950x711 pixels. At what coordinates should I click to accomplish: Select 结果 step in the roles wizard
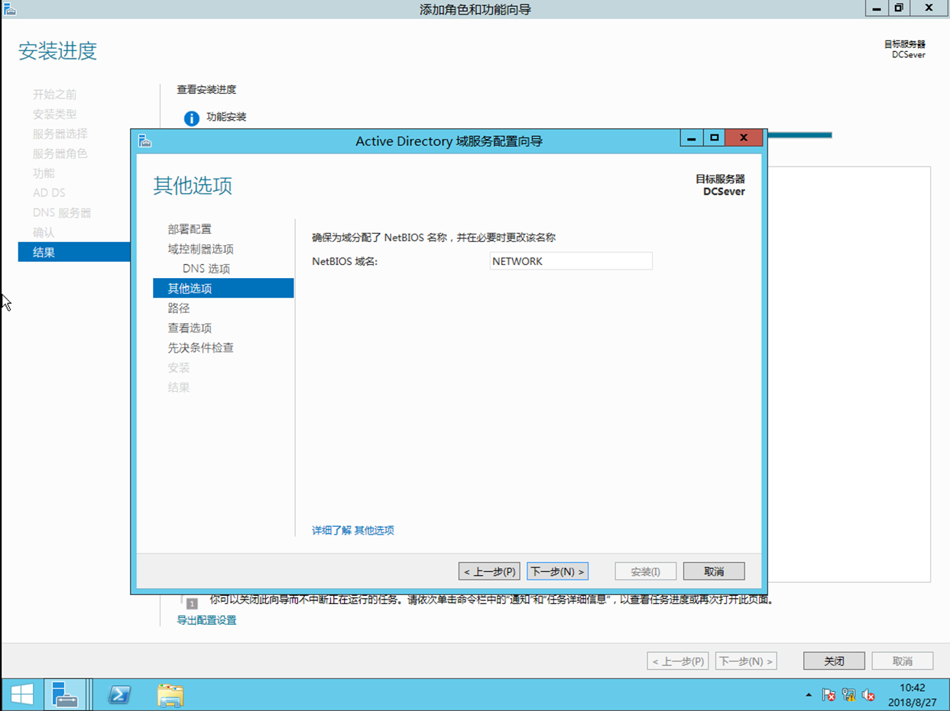[74, 252]
